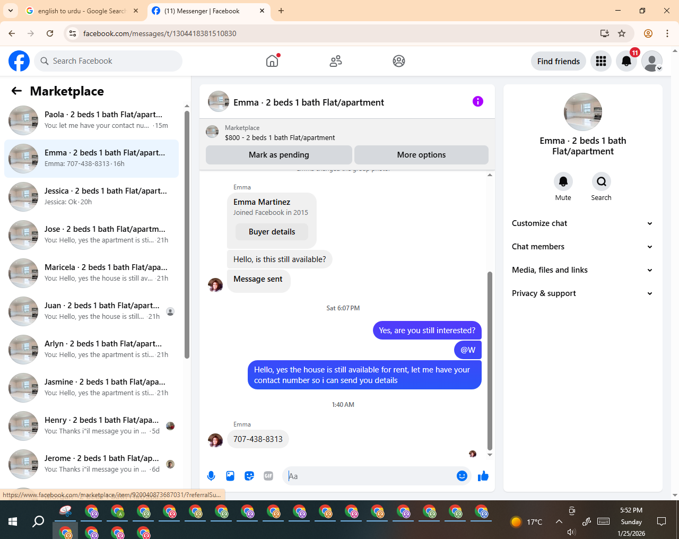Open the Home feed icon

pos(272,61)
